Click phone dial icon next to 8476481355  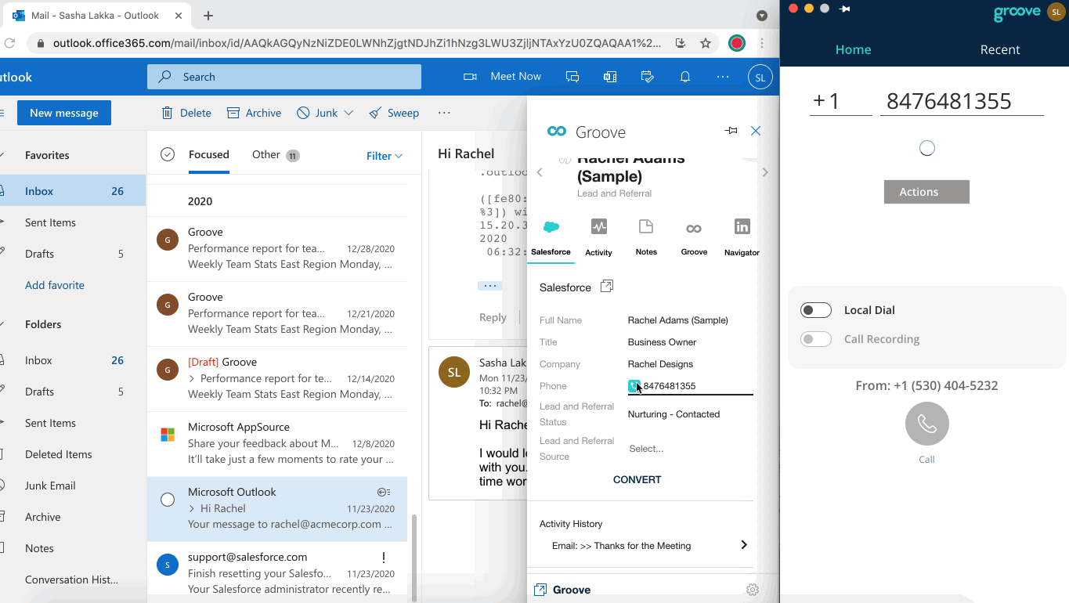pos(634,386)
